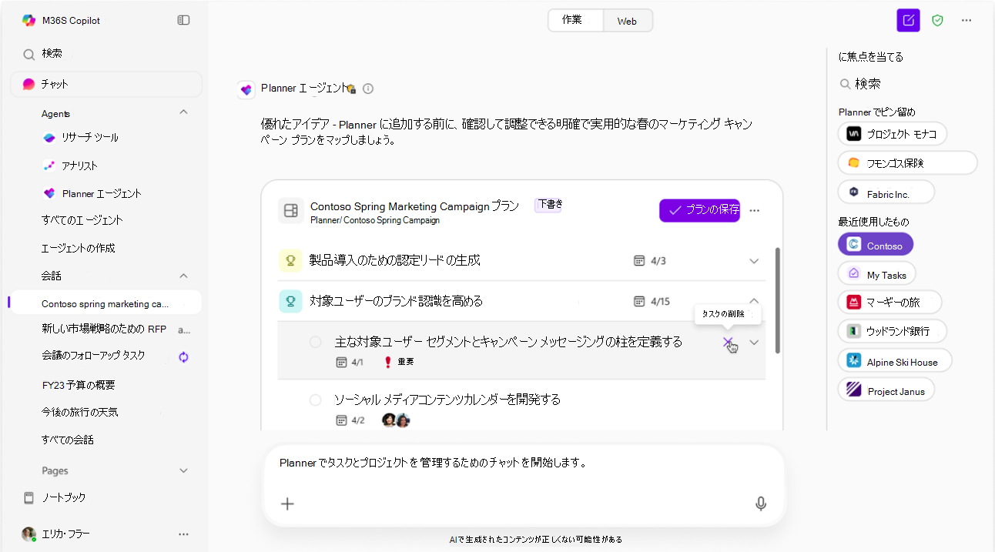Viewport: 995px width, 552px height.
Task: Click the 4/3 due date
Action: point(649,261)
